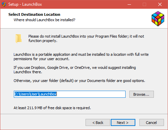
Task: Click the Dropbox, Google Drive suggestion text
Action: [x=75, y=70]
